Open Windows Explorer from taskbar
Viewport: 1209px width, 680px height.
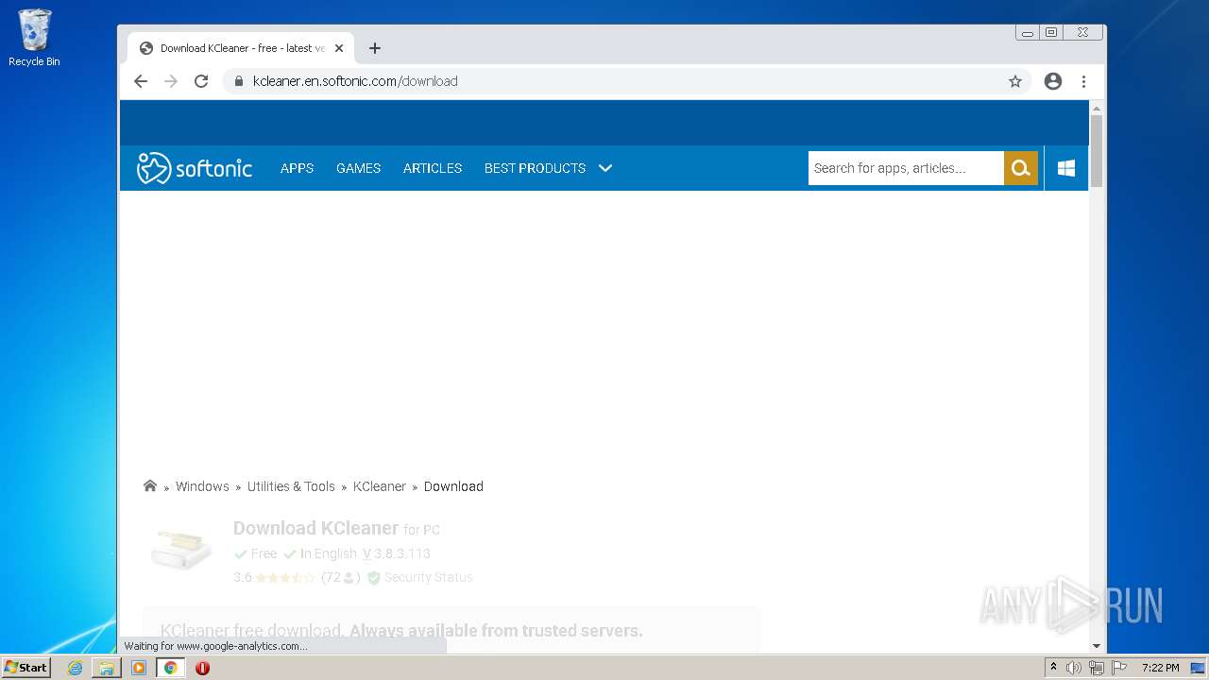tap(107, 668)
